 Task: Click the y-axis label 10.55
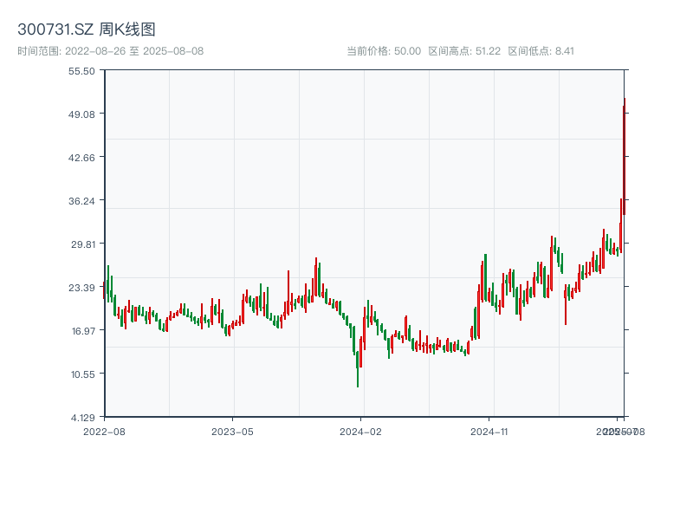coord(83,374)
